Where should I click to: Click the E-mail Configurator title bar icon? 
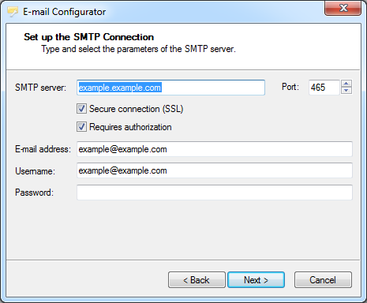tap(13, 12)
